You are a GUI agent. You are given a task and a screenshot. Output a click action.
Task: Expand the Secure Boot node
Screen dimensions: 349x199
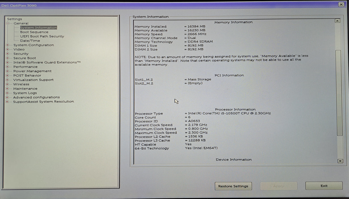[x=7, y=58]
